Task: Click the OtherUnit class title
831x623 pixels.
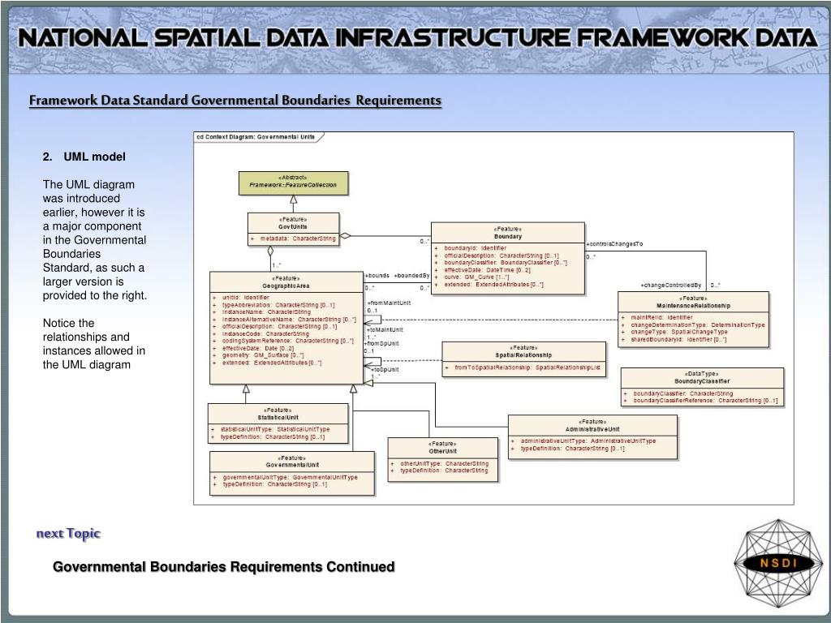Action: click(442, 451)
